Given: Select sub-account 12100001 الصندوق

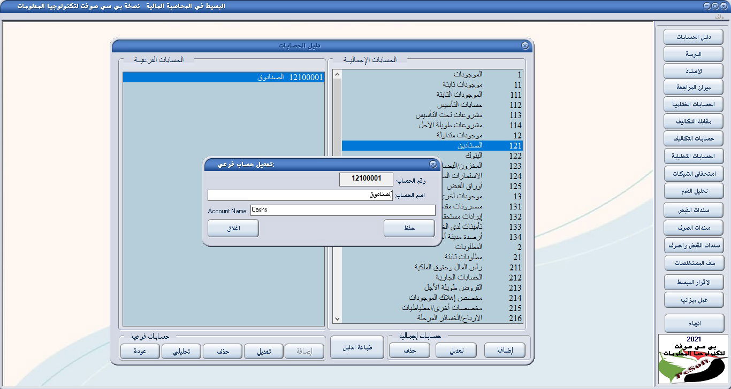Looking at the screenshot, I should (x=223, y=77).
